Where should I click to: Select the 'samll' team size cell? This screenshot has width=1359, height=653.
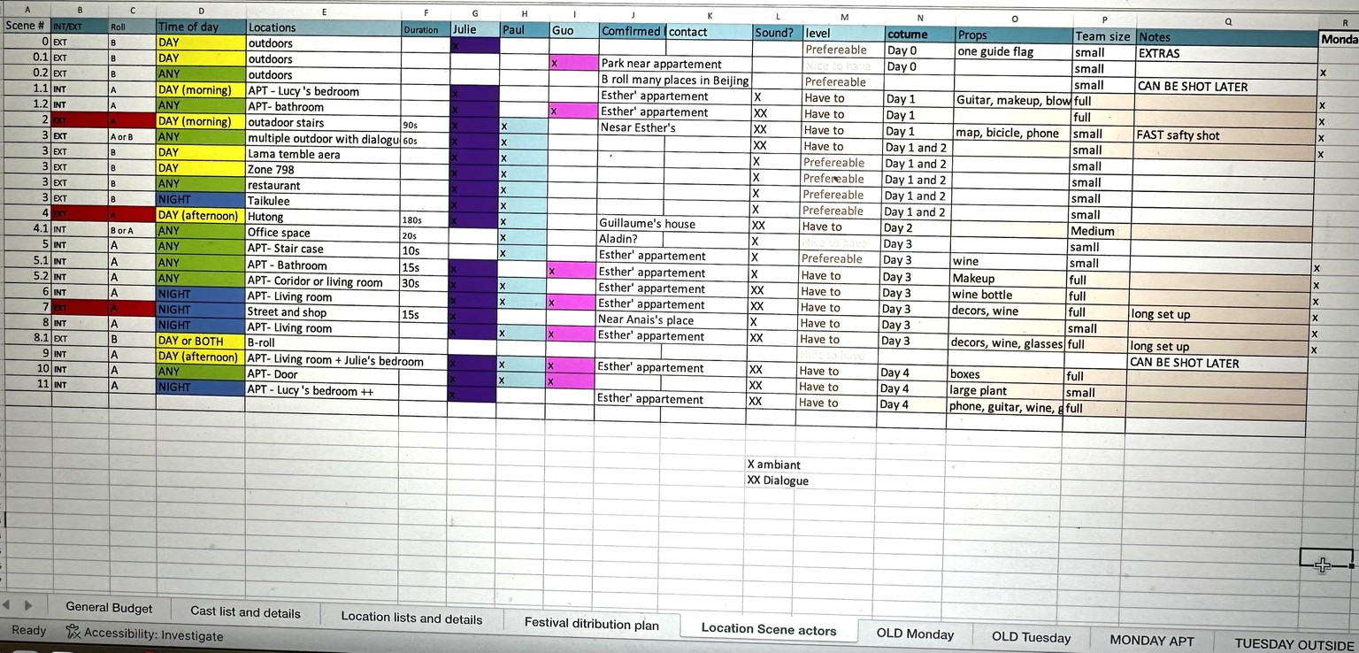(x=1098, y=247)
